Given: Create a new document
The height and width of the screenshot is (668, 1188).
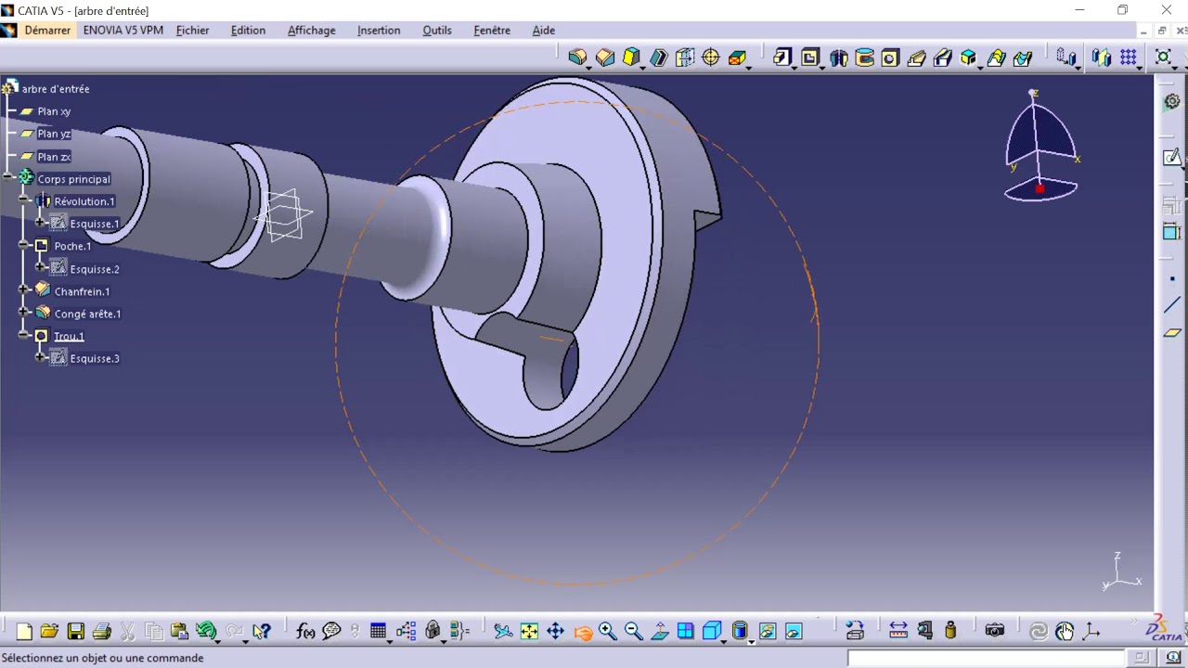Looking at the screenshot, I should coord(24,632).
